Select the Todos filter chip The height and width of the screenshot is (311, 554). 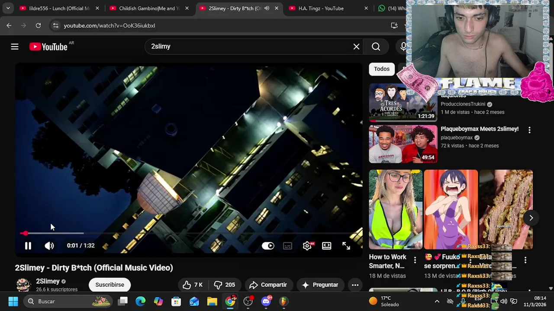click(382, 69)
